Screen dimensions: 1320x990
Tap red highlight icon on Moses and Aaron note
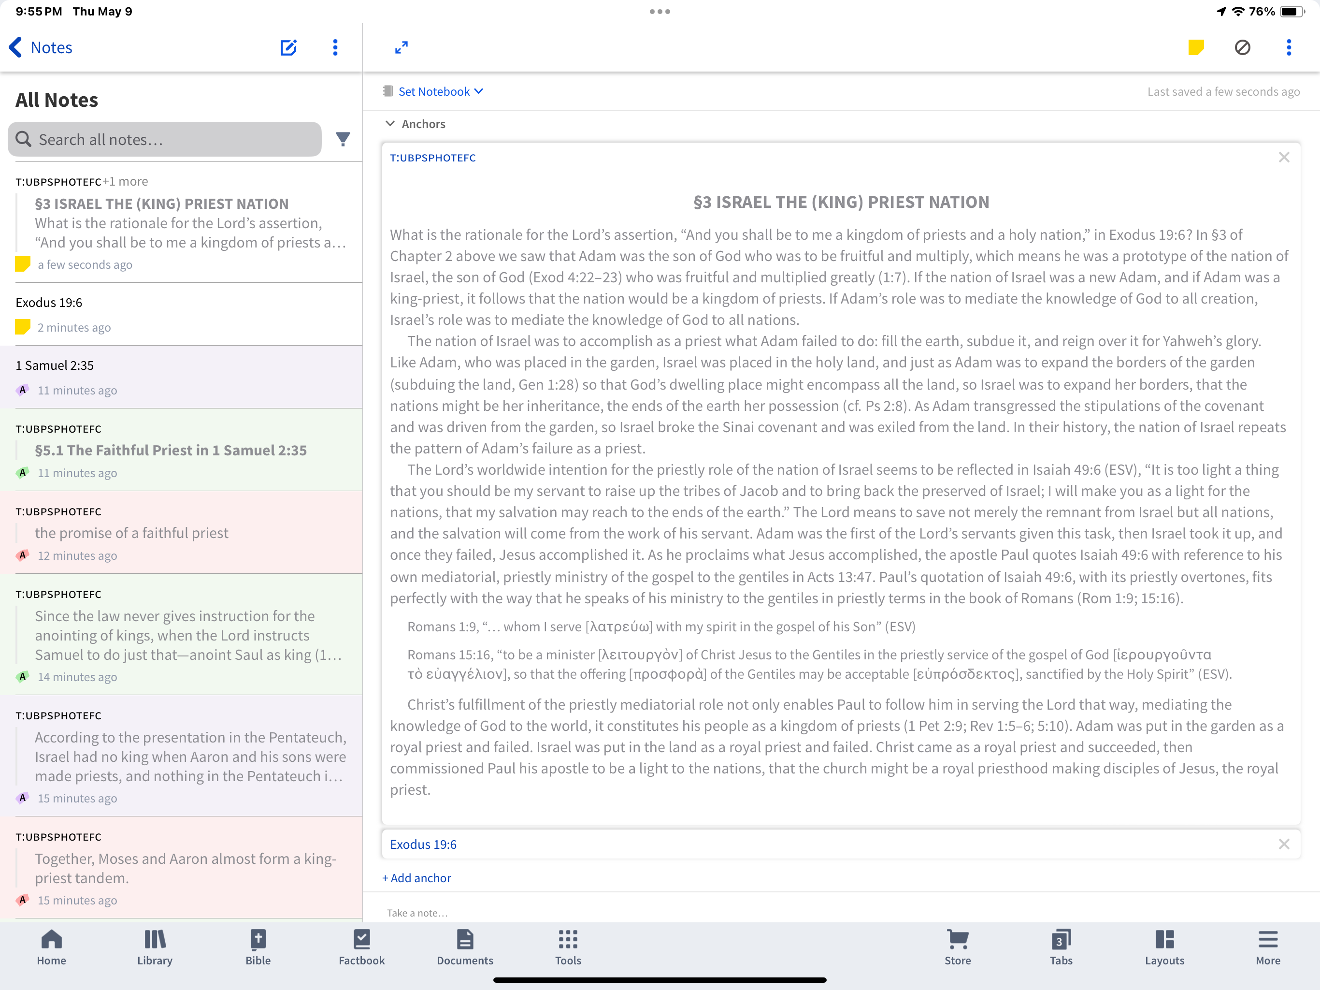[23, 900]
